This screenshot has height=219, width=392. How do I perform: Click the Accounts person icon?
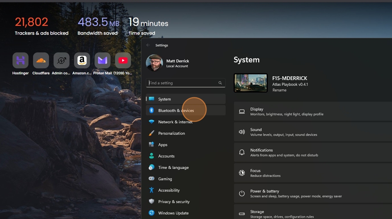(152, 156)
